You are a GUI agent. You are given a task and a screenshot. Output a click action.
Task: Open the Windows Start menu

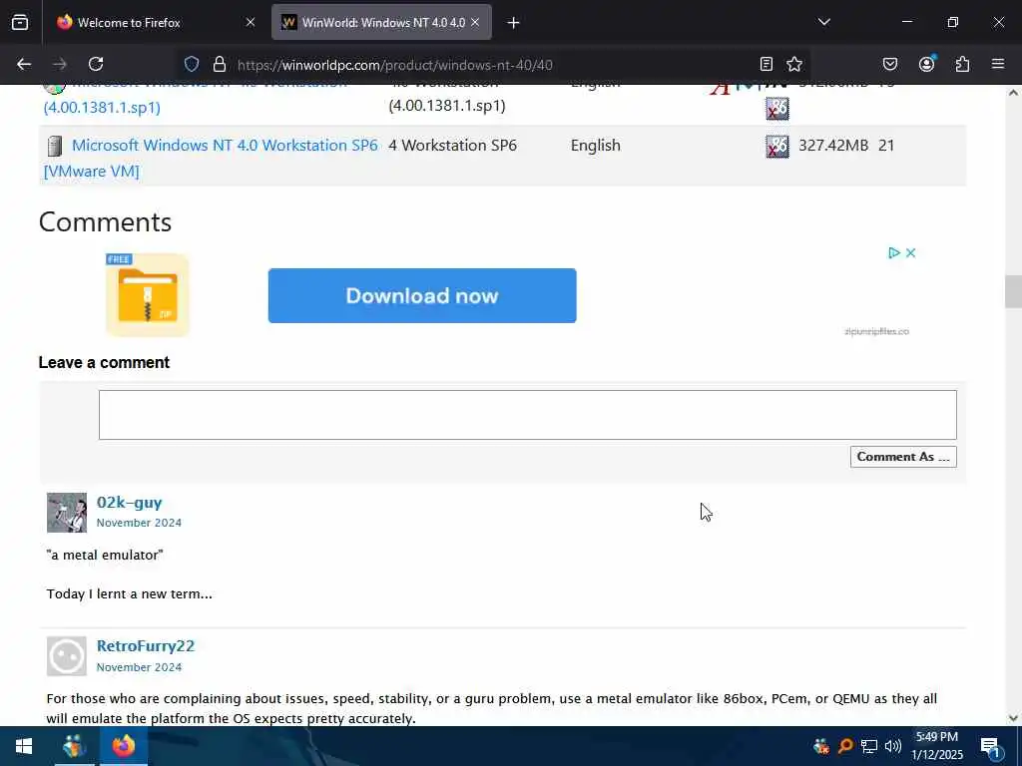click(x=24, y=746)
